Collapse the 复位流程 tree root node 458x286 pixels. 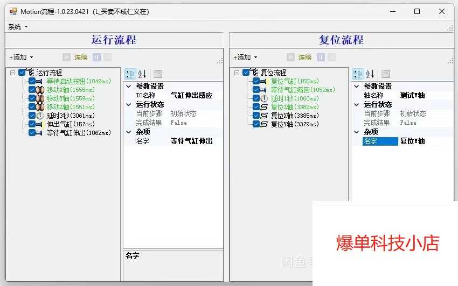(237, 73)
